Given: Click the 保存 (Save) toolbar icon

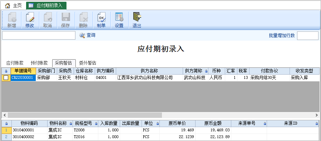Looking at the screenshot, I should [65, 17].
